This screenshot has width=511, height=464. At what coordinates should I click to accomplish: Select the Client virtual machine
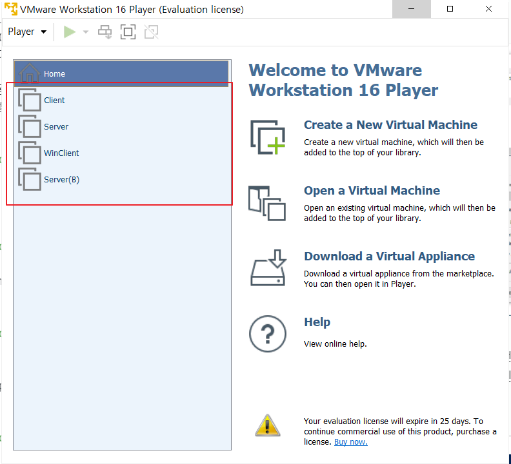click(x=121, y=100)
